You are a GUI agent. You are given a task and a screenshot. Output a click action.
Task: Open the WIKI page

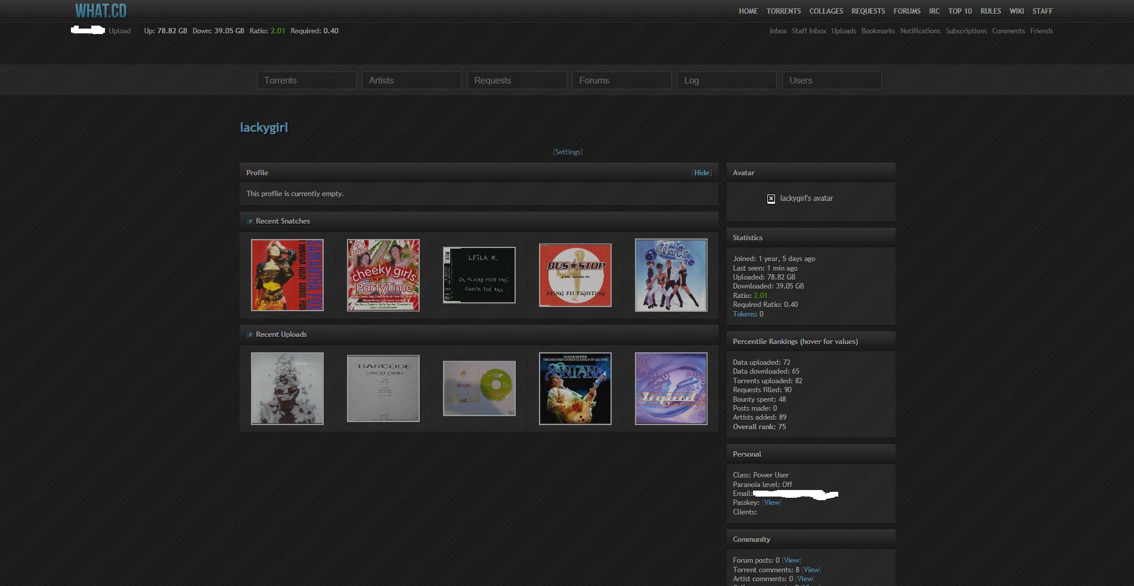click(x=1017, y=11)
